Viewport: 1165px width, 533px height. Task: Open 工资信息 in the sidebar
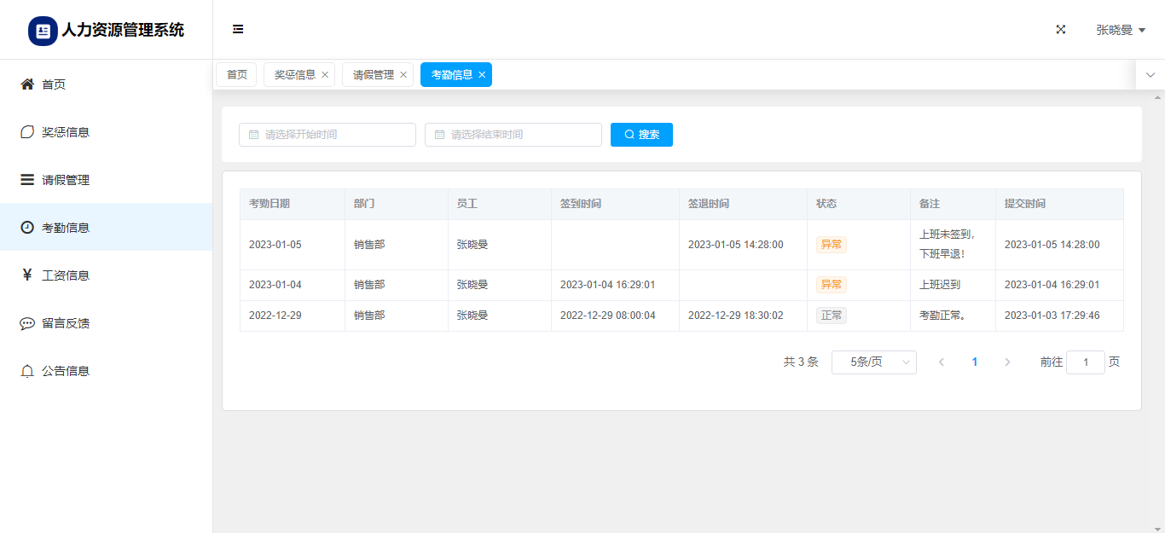[x=65, y=275]
